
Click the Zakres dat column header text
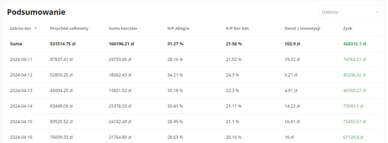point(20,28)
